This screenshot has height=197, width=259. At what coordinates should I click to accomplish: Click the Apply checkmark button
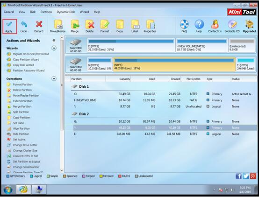pos(9,27)
